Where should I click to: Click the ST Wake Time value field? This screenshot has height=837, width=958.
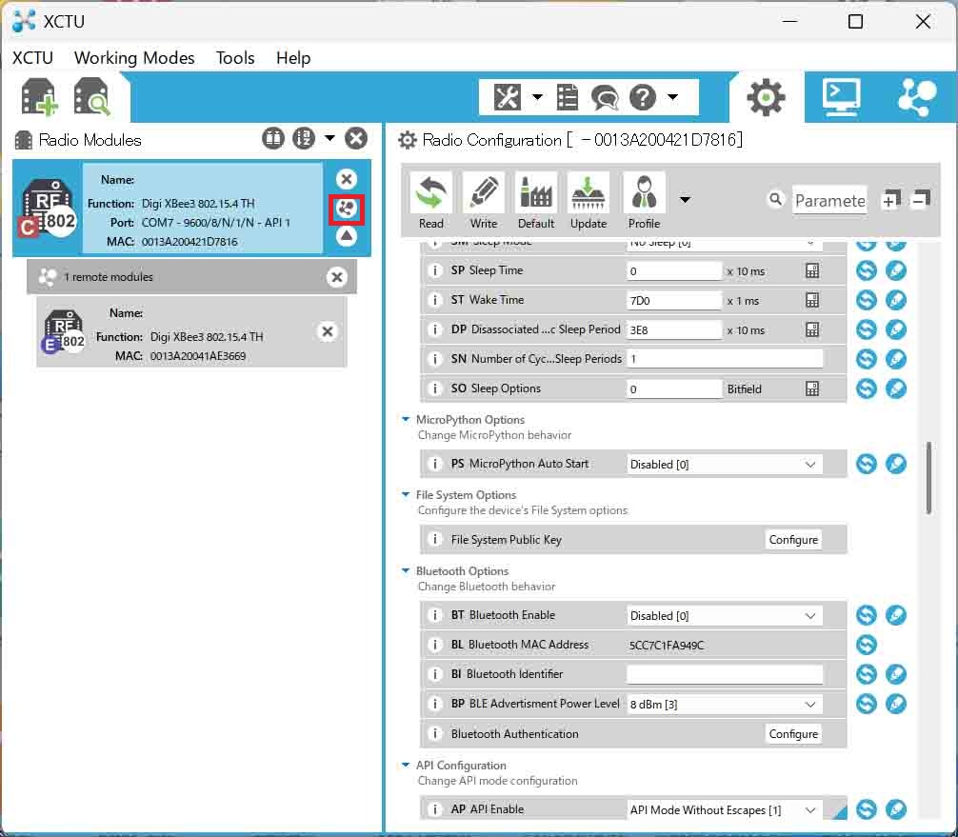point(674,301)
